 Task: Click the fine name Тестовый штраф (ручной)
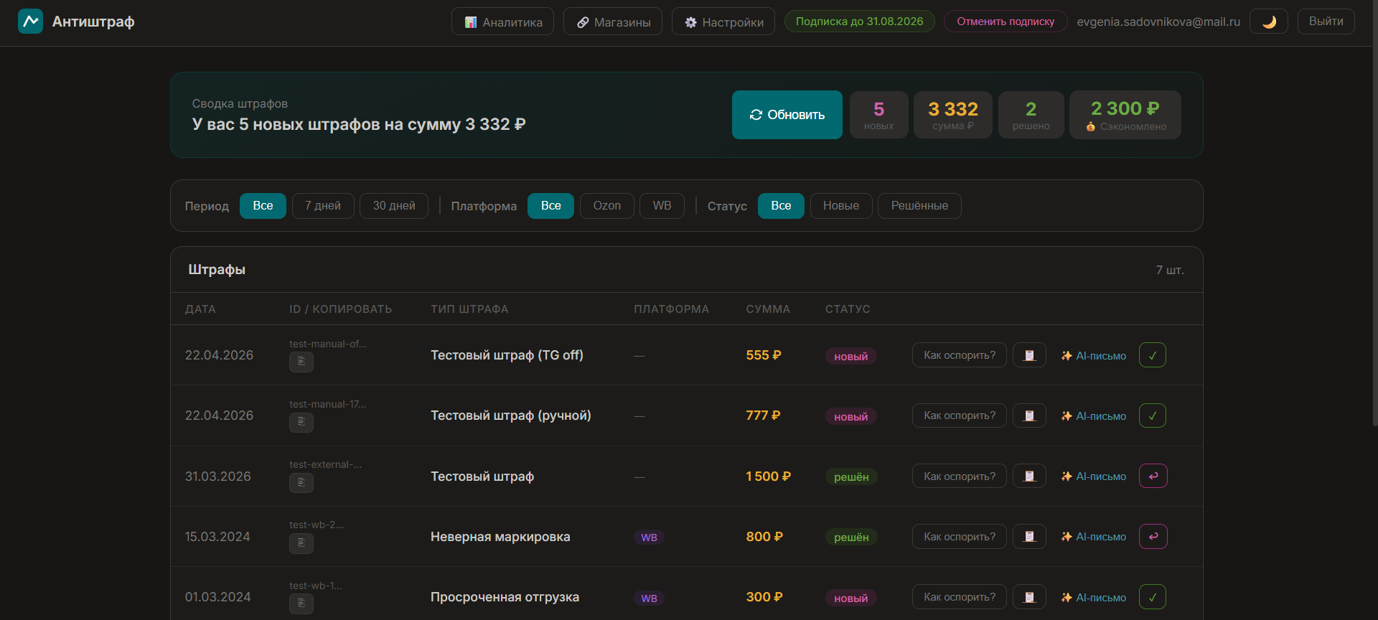[x=511, y=415]
